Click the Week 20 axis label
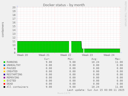The width and height of the screenshot is (128, 96). point(22,55)
